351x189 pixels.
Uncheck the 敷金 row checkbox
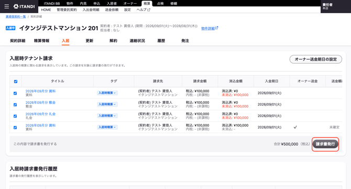pyautogui.click(x=15, y=104)
